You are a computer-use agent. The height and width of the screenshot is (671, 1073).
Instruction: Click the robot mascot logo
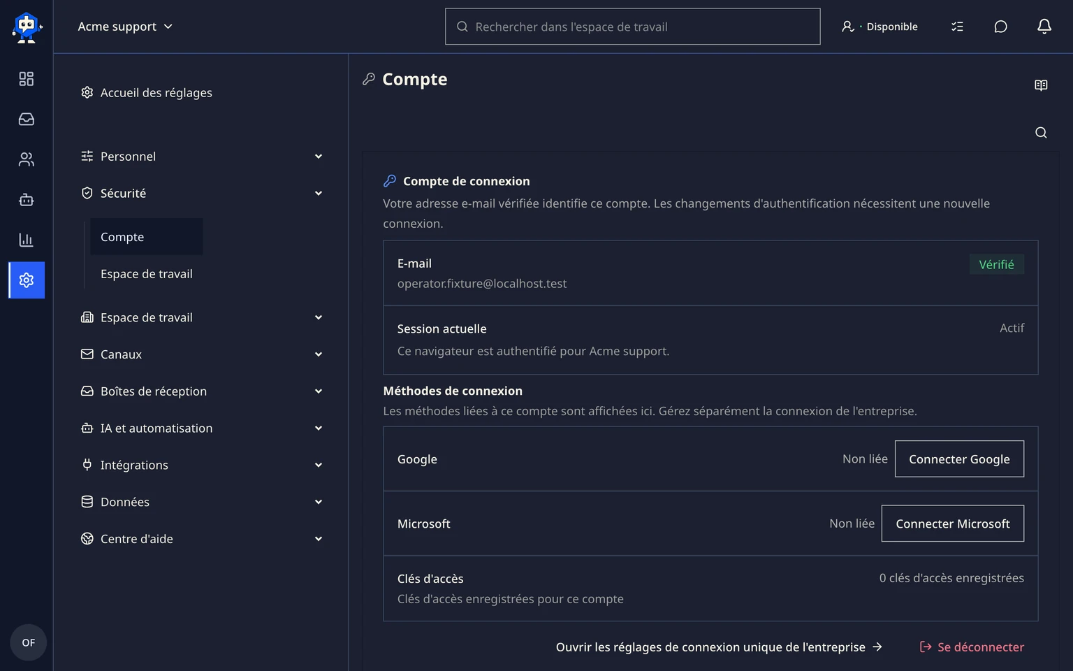point(27,27)
